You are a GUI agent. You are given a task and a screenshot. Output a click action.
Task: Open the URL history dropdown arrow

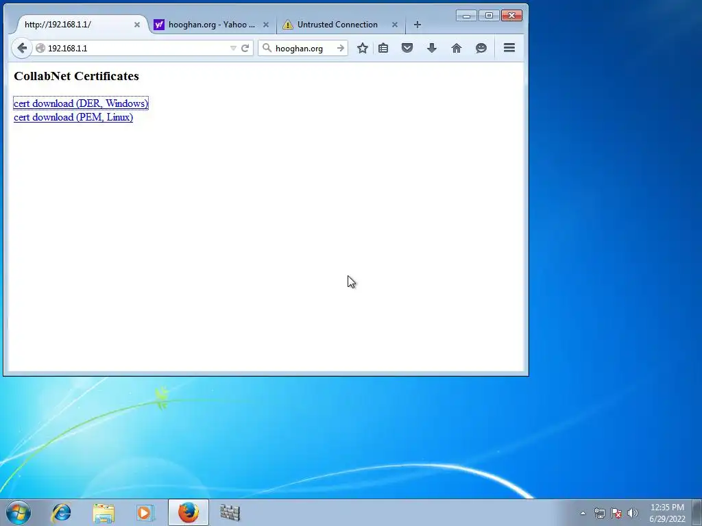pos(233,48)
